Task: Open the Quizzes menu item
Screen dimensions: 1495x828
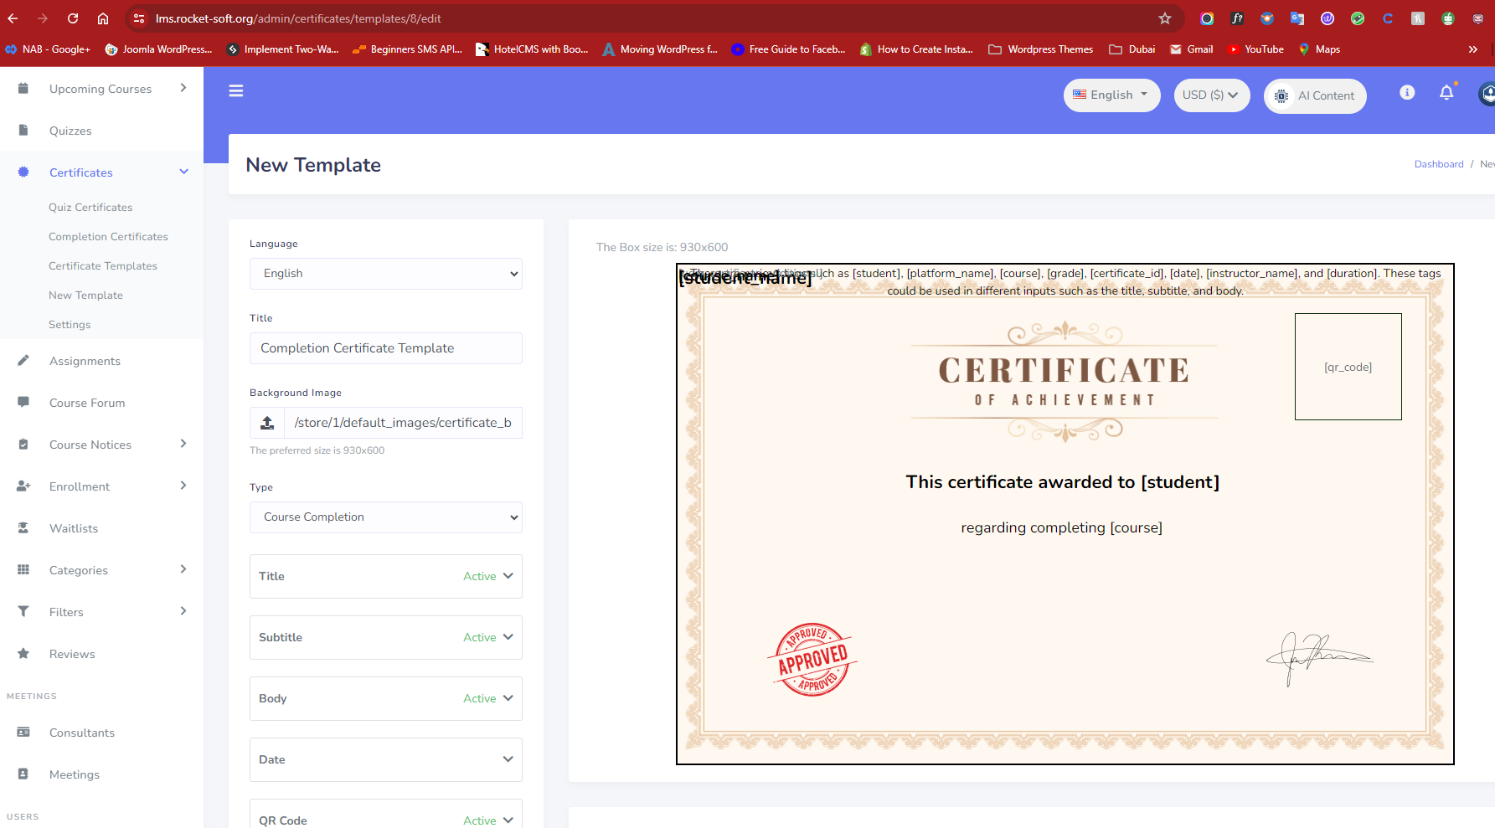Action: tap(70, 131)
